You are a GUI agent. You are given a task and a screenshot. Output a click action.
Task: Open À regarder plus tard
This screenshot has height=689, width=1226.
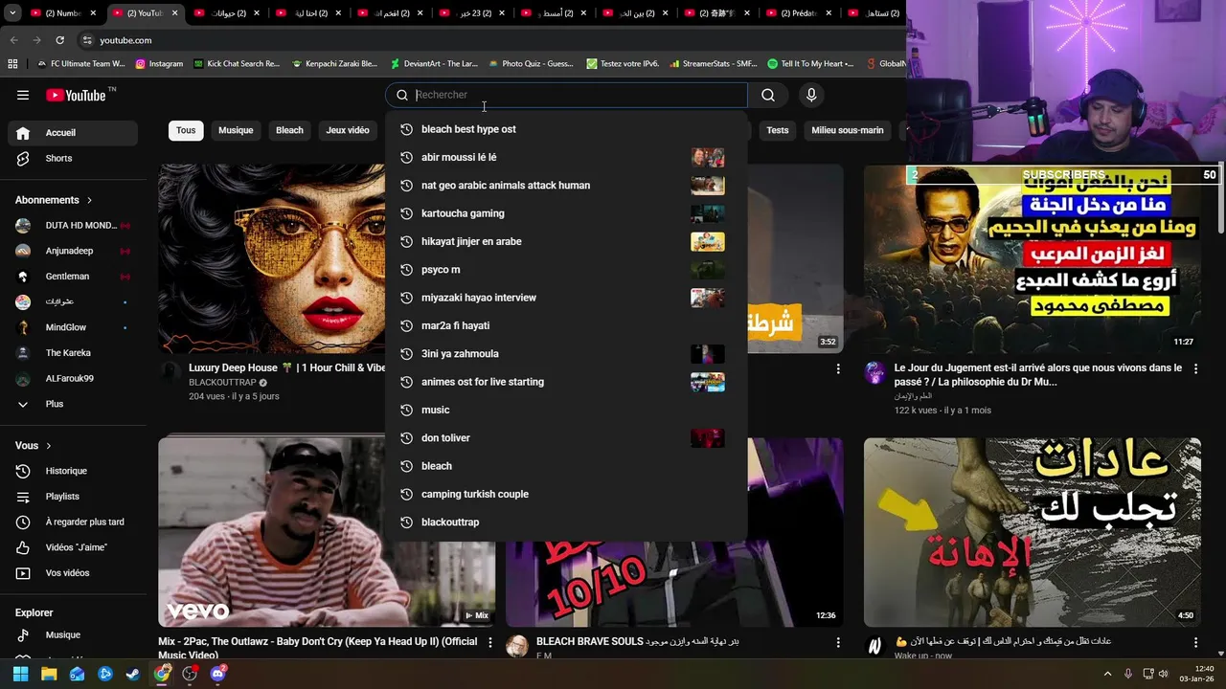coord(73,522)
